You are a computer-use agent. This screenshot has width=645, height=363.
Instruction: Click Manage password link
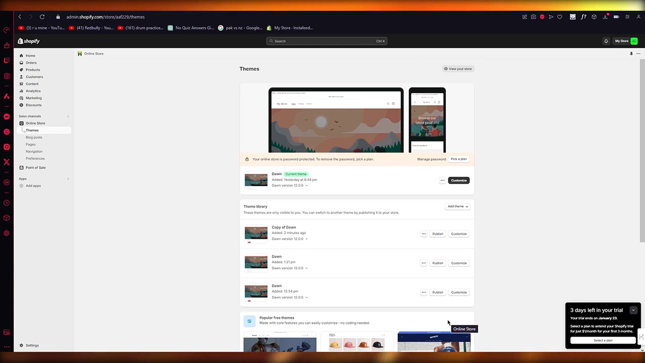pyautogui.click(x=431, y=159)
